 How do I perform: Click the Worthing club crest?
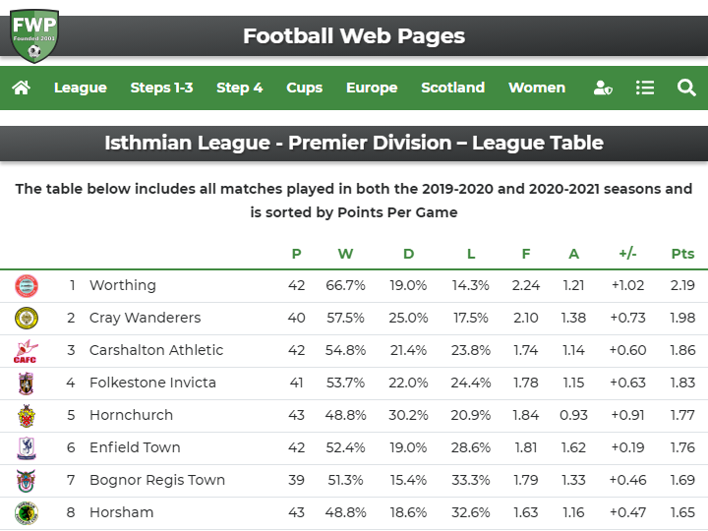pos(27,286)
